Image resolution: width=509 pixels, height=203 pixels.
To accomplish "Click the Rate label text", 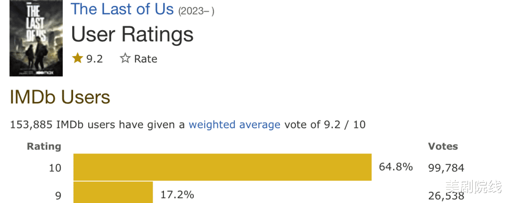I will click(x=146, y=59).
